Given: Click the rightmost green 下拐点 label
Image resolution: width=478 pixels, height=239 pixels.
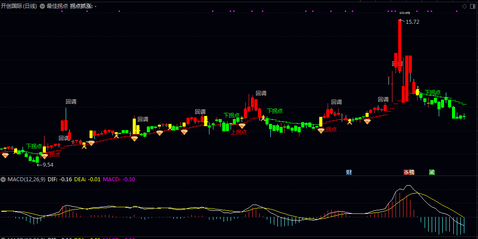Looking at the screenshot, I should (433, 92).
